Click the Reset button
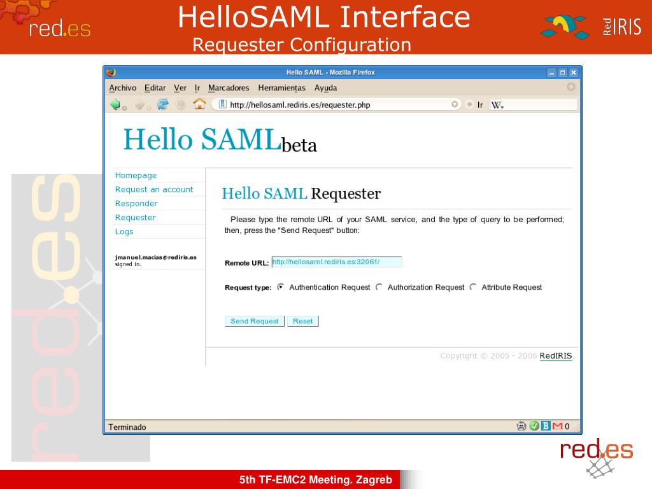The image size is (652, 489). click(302, 322)
